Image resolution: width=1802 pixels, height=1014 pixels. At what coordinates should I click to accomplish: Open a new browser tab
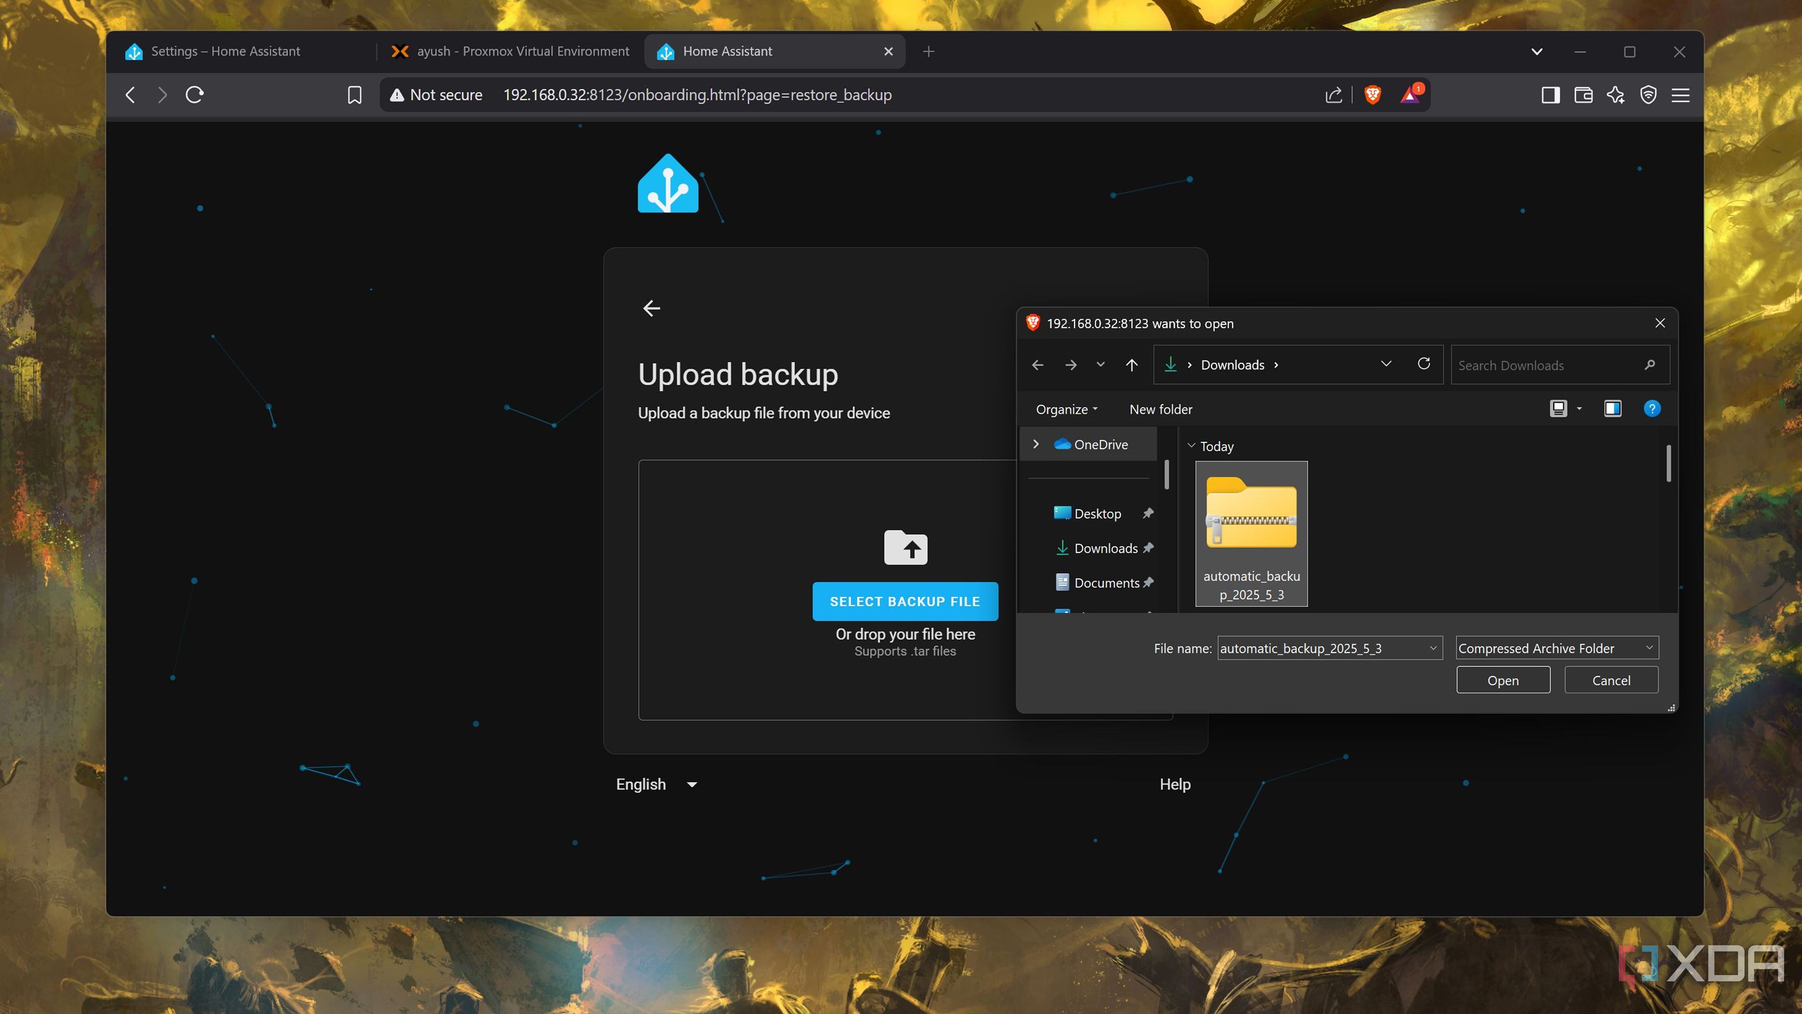(x=928, y=51)
